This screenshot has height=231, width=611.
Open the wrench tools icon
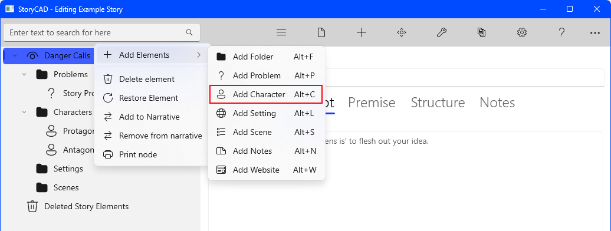[x=442, y=33]
